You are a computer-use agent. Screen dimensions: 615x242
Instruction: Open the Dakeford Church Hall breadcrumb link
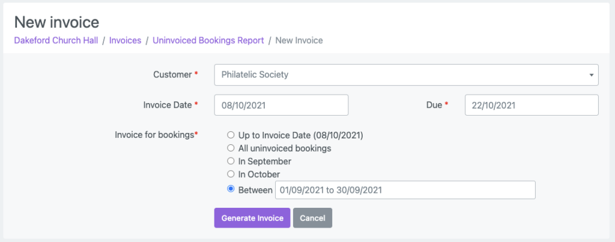click(x=56, y=40)
